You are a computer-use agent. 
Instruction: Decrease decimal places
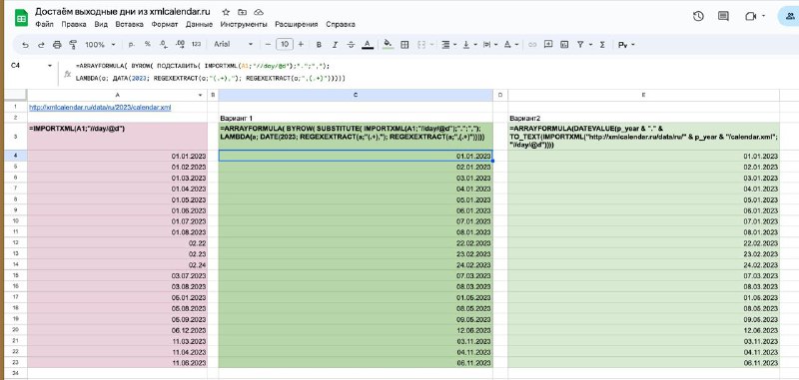163,45
